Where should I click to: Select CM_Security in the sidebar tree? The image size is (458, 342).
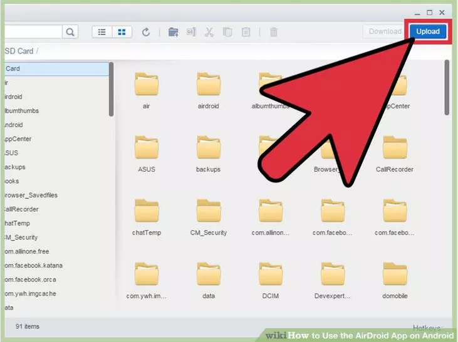pyautogui.click(x=21, y=237)
